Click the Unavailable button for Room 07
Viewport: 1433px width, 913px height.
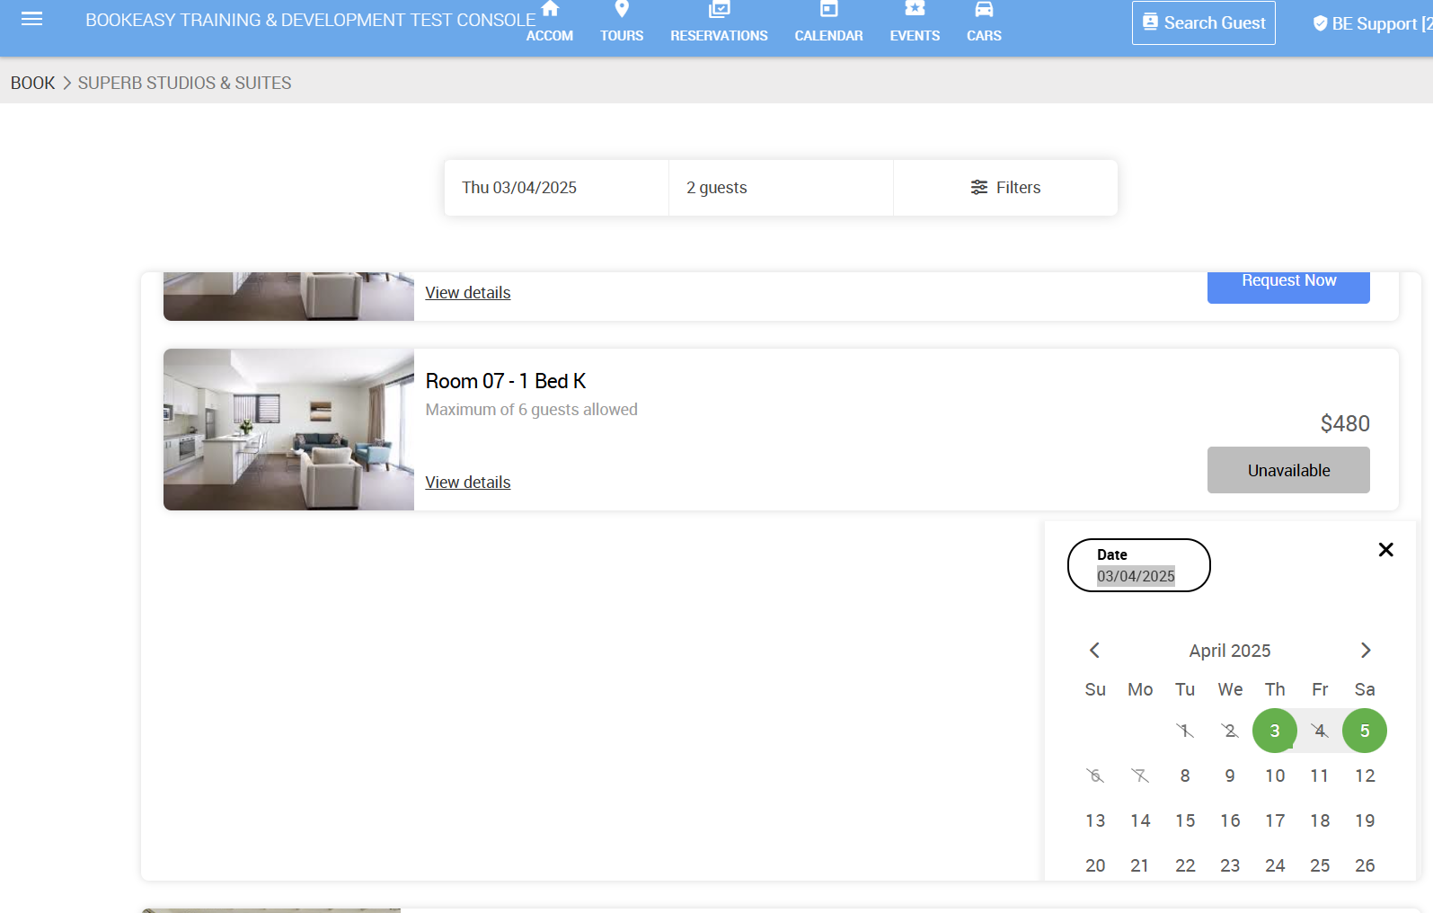[x=1288, y=470]
